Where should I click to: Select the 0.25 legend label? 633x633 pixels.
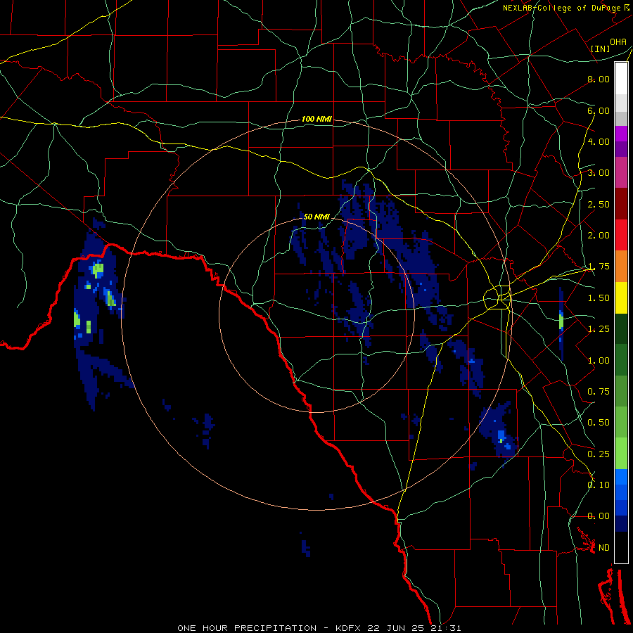(599, 454)
